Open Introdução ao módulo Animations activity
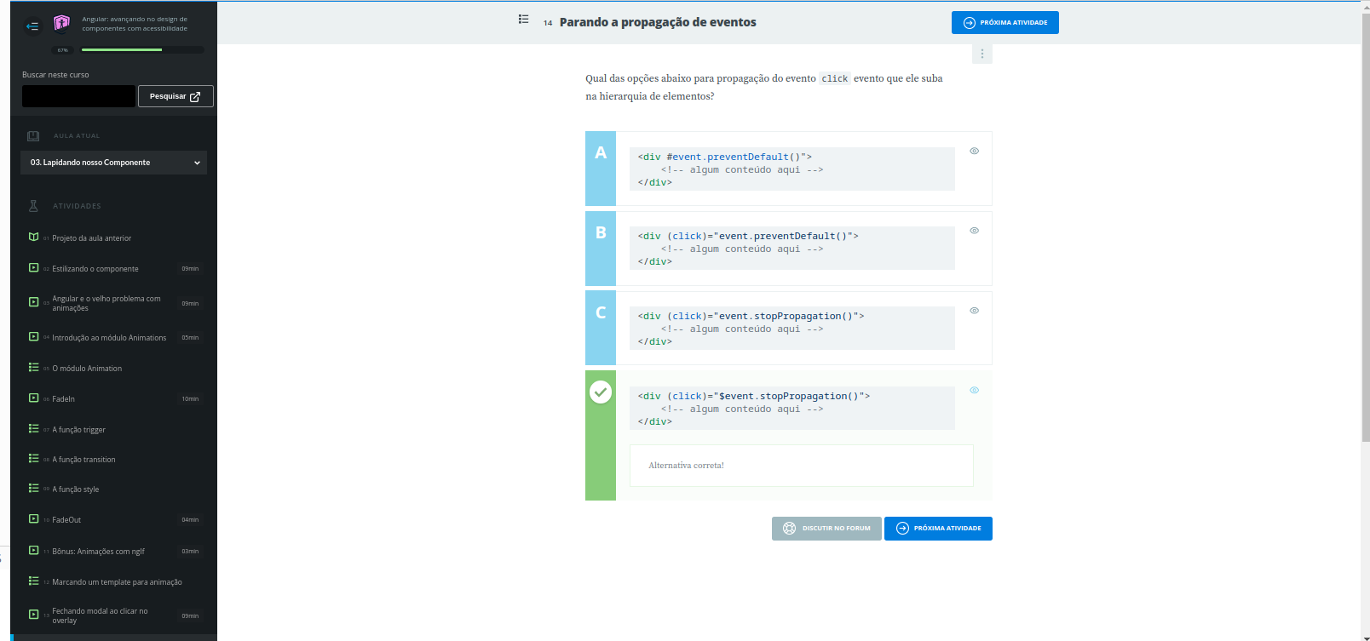Screen dimensions: 1370x641 pos(109,338)
